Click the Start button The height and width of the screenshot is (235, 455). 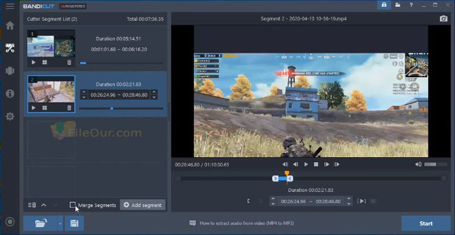[426, 223]
